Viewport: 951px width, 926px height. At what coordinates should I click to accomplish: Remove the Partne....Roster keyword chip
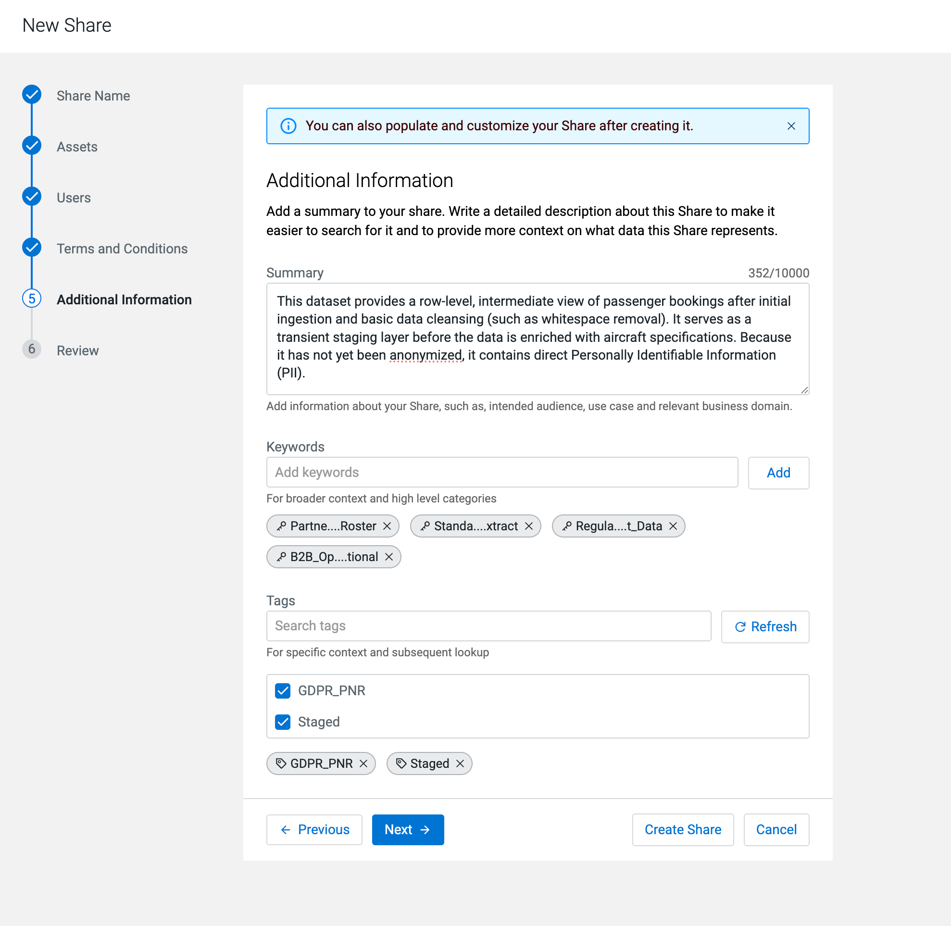tap(387, 526)
